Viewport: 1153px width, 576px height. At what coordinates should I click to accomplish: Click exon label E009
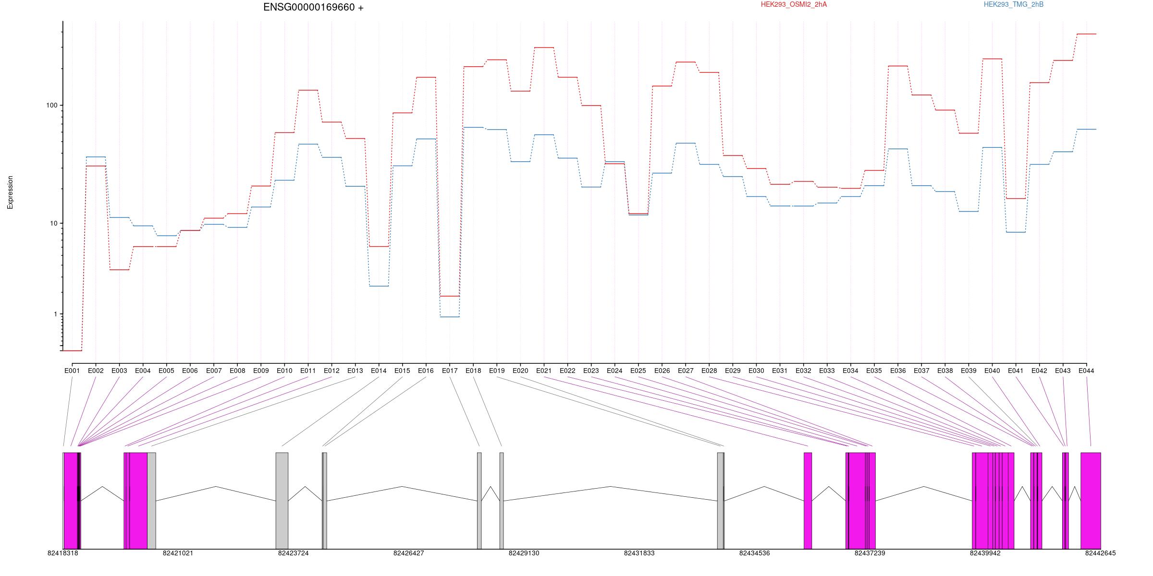click(261, 371)
